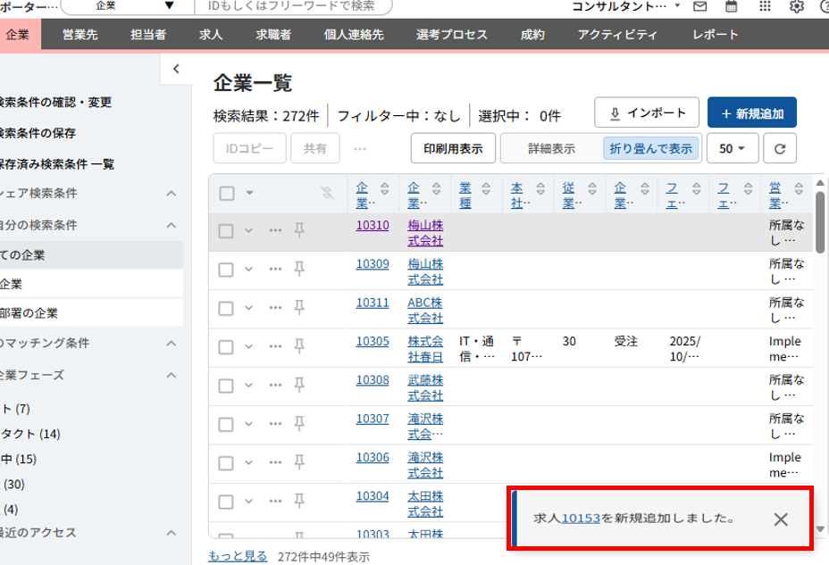Viewport: 829px width, 565px height.
Task: Open more options for row 10309
Action: pyautogui.click(x=275, y=269)
